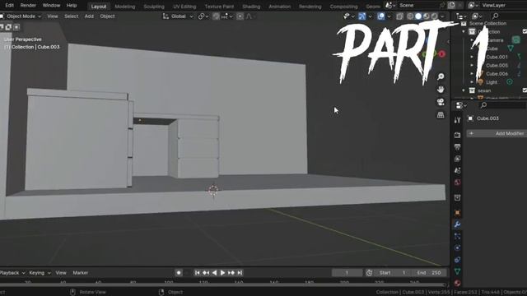The image size is (527, 296).
Task: Click the Light data icon in outliner
Action: click(x=510, y=82)
